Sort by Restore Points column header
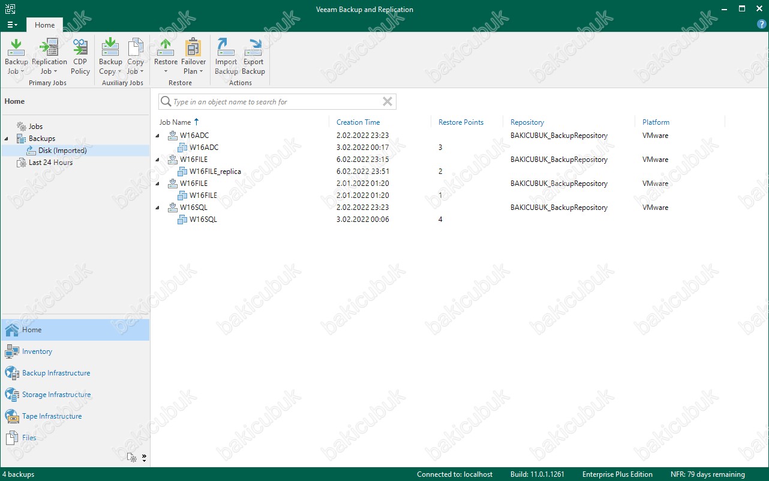 point(461,122)
